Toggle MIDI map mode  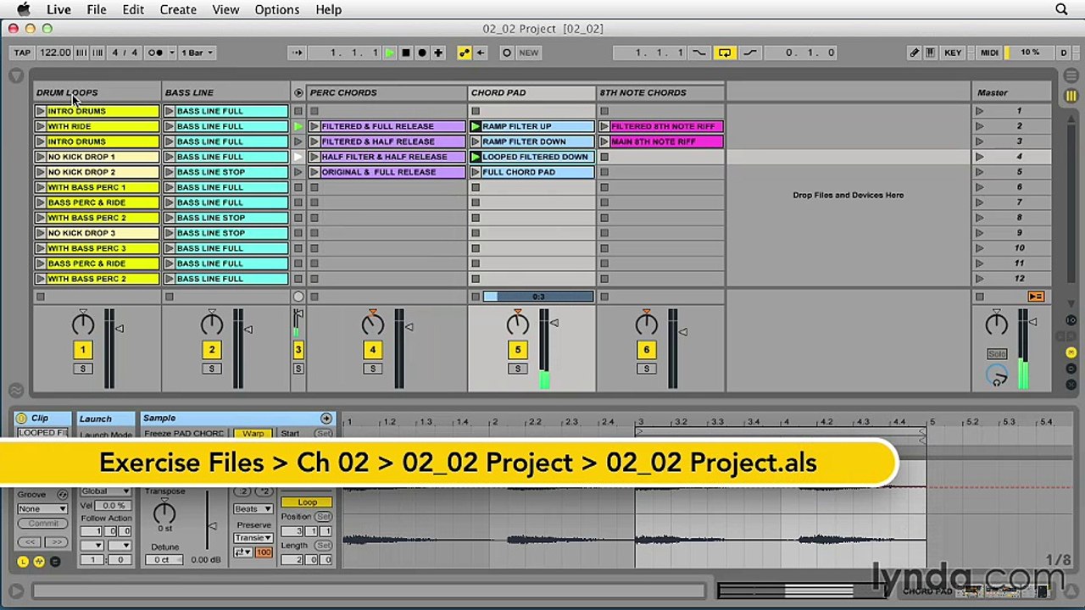coord(989,53)
